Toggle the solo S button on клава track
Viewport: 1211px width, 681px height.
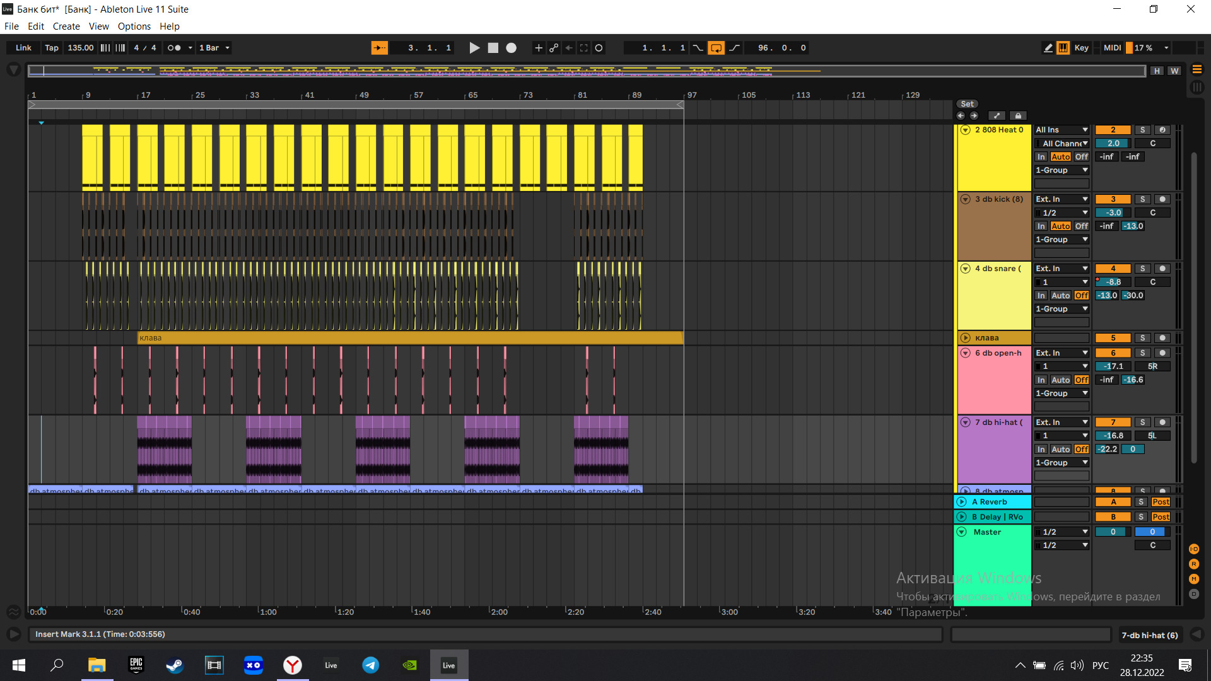[x=1141, y=337]
